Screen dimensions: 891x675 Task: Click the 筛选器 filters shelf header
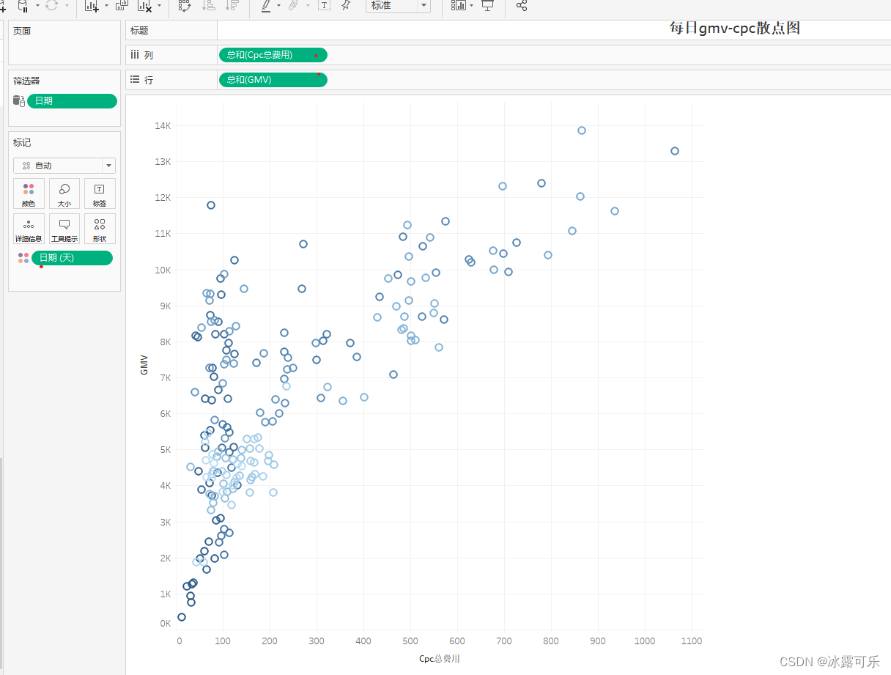26,81
